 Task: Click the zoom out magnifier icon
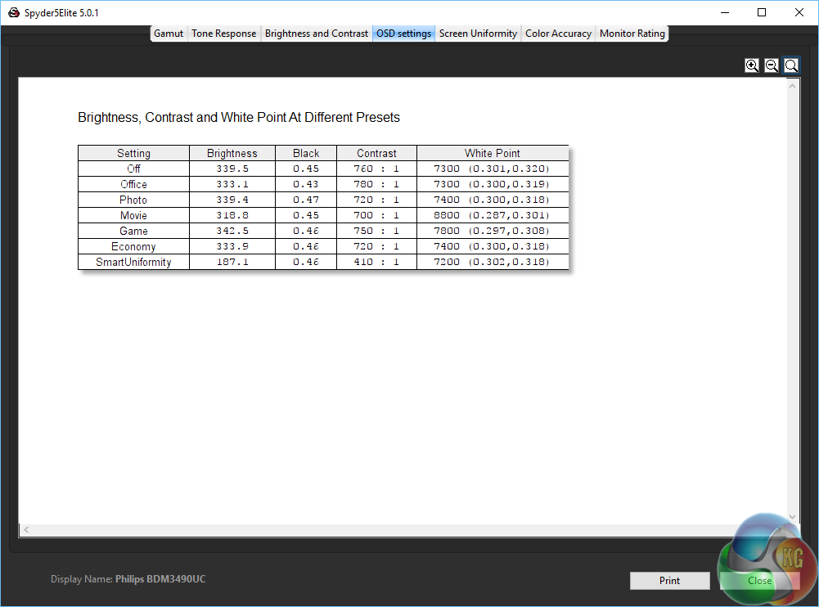(x=772, y=65)
